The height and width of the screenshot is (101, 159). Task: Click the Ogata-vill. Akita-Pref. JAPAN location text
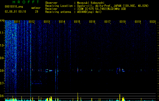tap(113, 6)
